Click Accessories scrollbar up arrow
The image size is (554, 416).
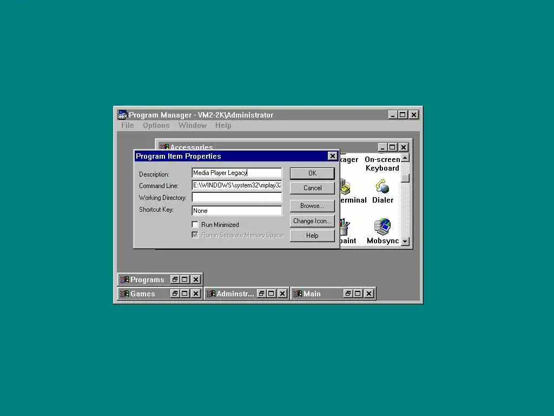pyautogui.click(x=405, y=158)
